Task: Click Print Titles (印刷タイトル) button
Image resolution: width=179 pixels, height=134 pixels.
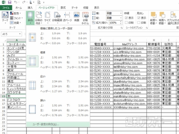Action: pos(85,18)
